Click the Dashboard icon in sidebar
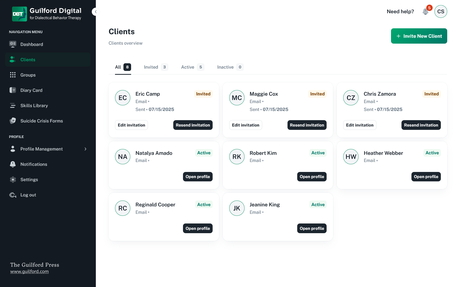The width and height of the screenshot is (460, 287). (x=13, y=44)
